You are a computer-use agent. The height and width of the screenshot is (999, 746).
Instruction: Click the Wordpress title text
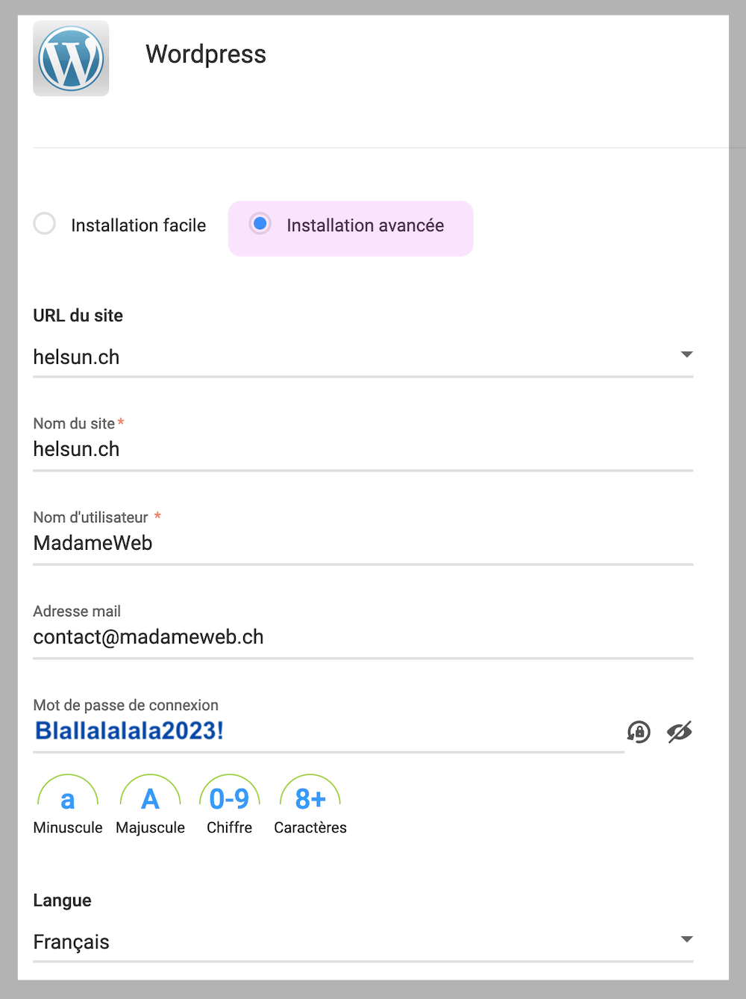tap(206, 54)
